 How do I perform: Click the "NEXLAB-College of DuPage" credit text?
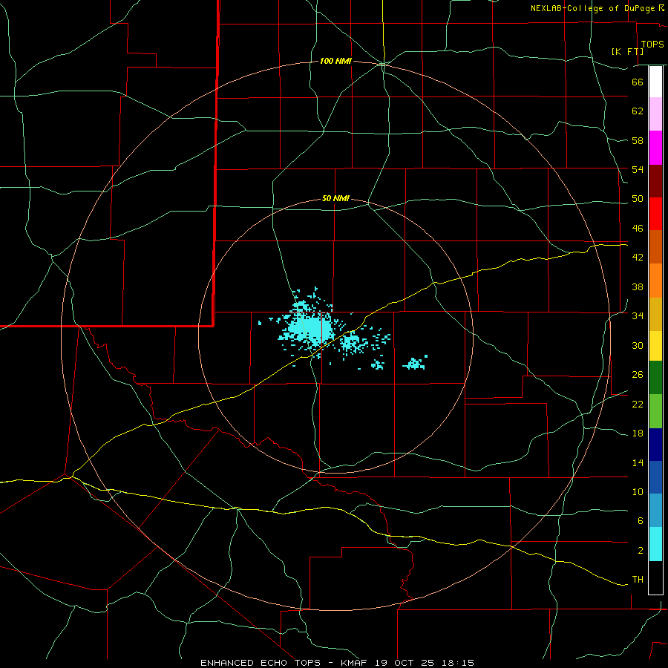pos(592,8)
